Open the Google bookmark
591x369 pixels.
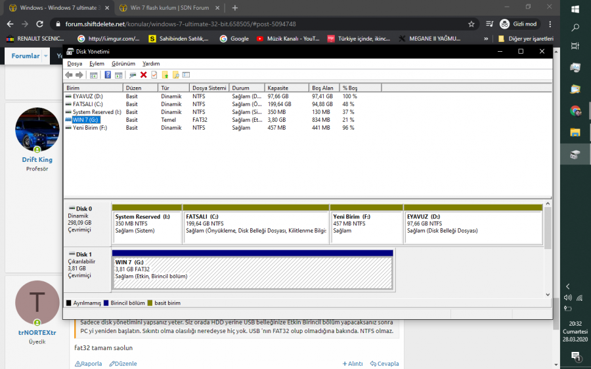(234, 39)
